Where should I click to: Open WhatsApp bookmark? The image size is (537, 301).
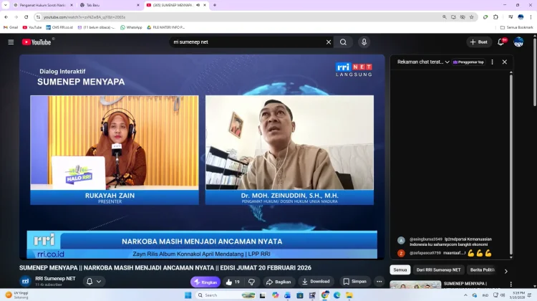tap(131, 27)
